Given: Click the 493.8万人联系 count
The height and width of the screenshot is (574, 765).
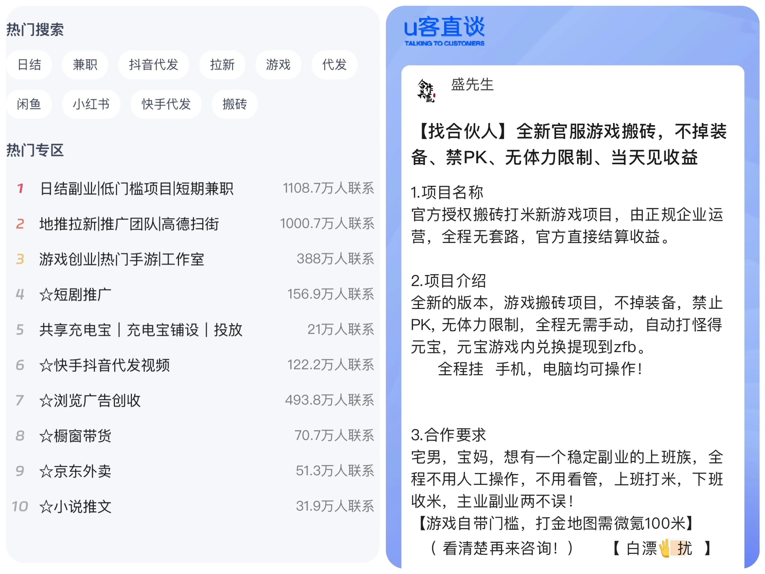Looking at the screenshot, I should (x=330, y=400).
